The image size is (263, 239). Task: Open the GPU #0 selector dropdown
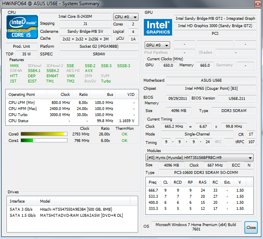[157, 45]
